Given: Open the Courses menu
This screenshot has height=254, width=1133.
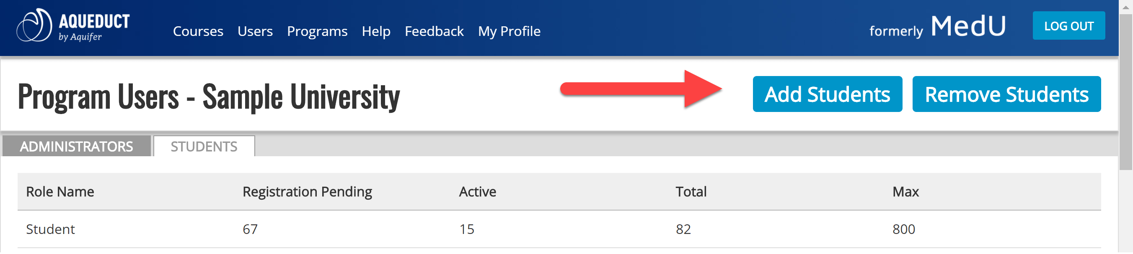Looking at the screenshot, I should click(198, 32).
